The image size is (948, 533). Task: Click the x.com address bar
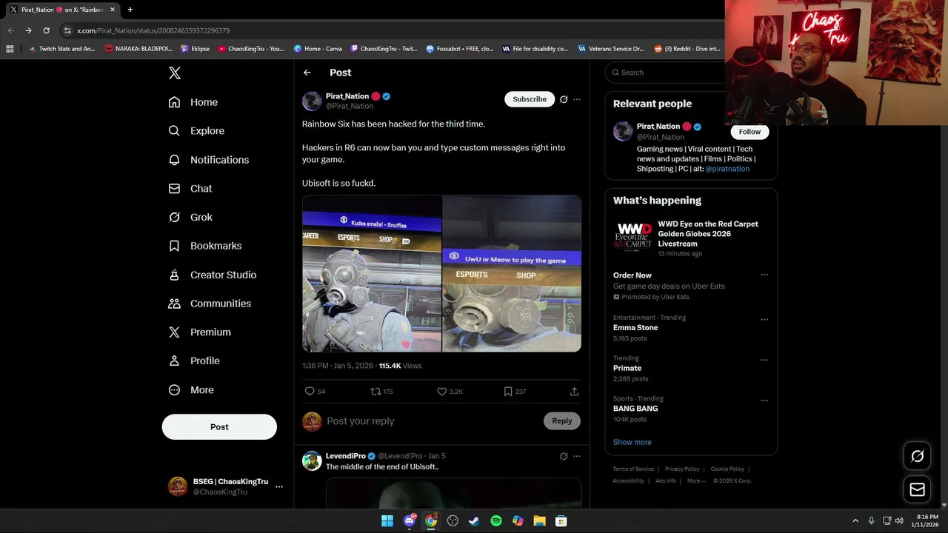393,30
